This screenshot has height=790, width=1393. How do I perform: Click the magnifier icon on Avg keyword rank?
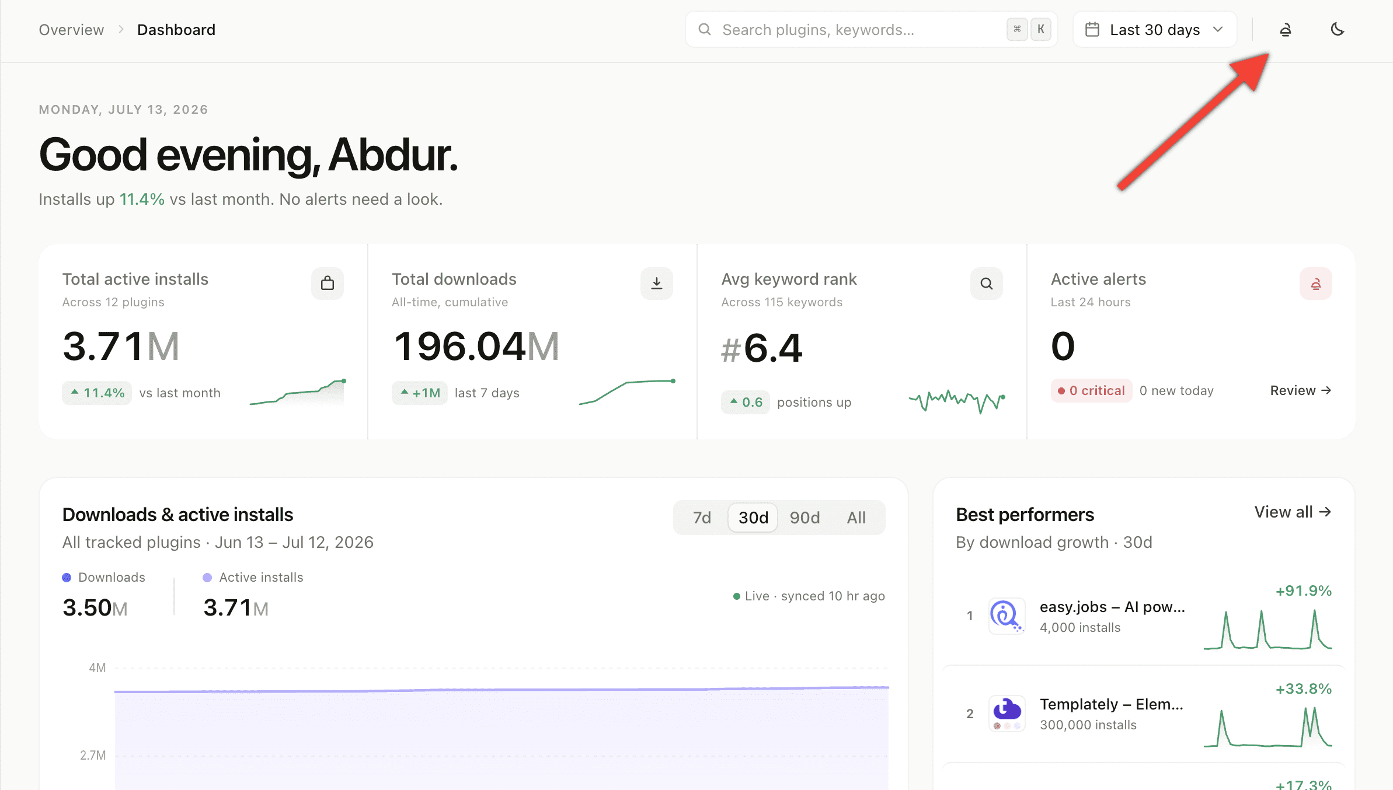pos(987,284)
